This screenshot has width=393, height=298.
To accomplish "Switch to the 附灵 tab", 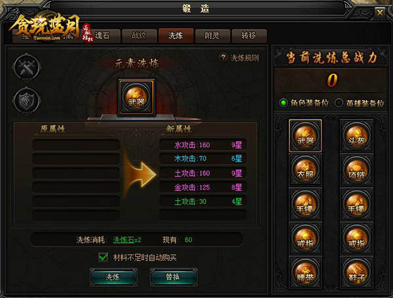I will [x=212, y=36].
